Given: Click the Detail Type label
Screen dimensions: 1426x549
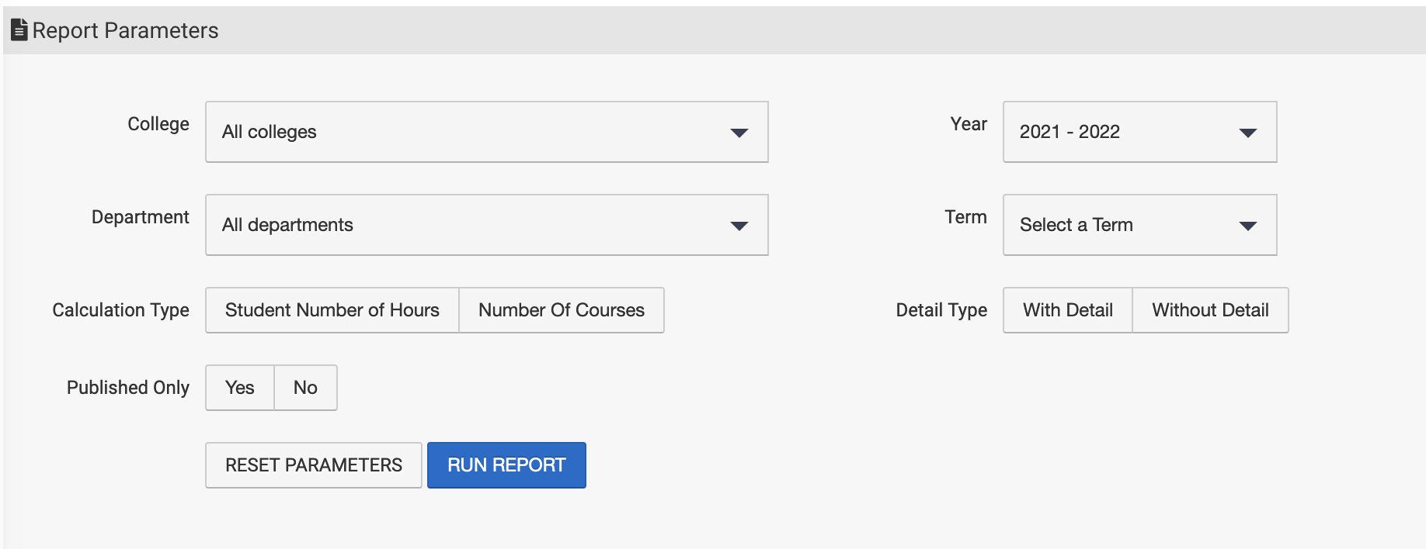Looking at the screenshot, I should click(941, 310).
